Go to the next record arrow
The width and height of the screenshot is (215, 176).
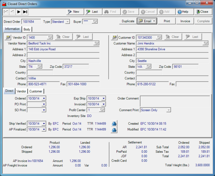[x=19, y=12]
